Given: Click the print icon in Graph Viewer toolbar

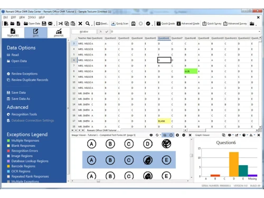Looking at the screenshot, I should click(230, 135).
